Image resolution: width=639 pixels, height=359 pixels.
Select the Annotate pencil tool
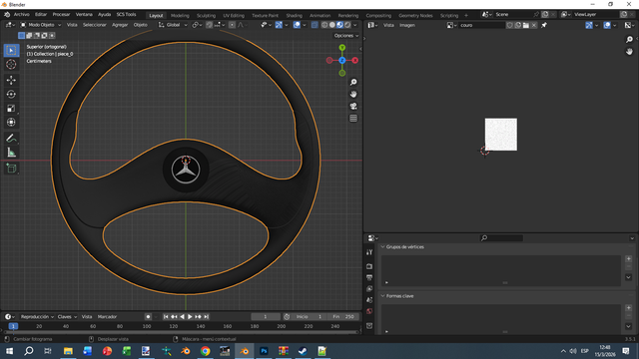pyautogui.click(x=11, y=139)
